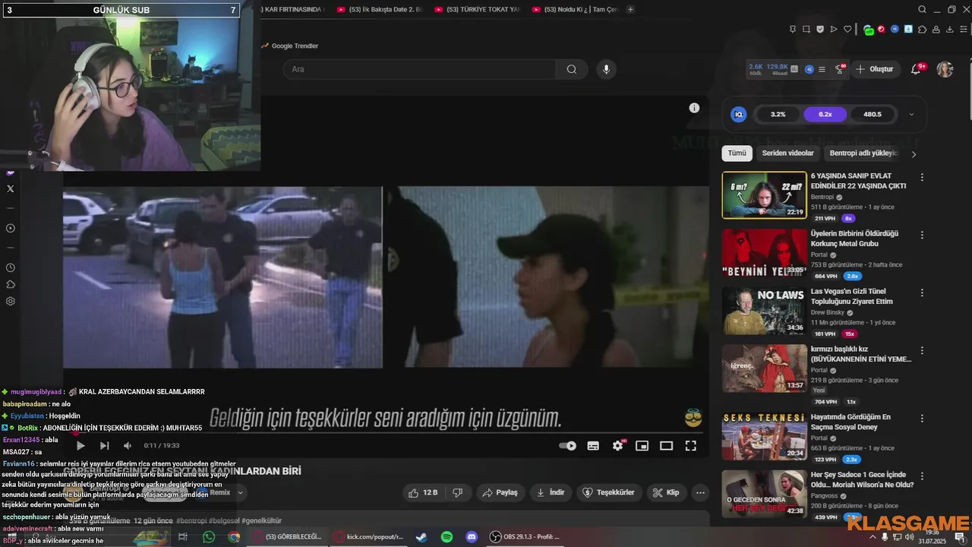The image size is (972, 547).
Task: Open options for kırmızı başlıklı kız video
Action: pyautogui.click(x=922, y=351)
